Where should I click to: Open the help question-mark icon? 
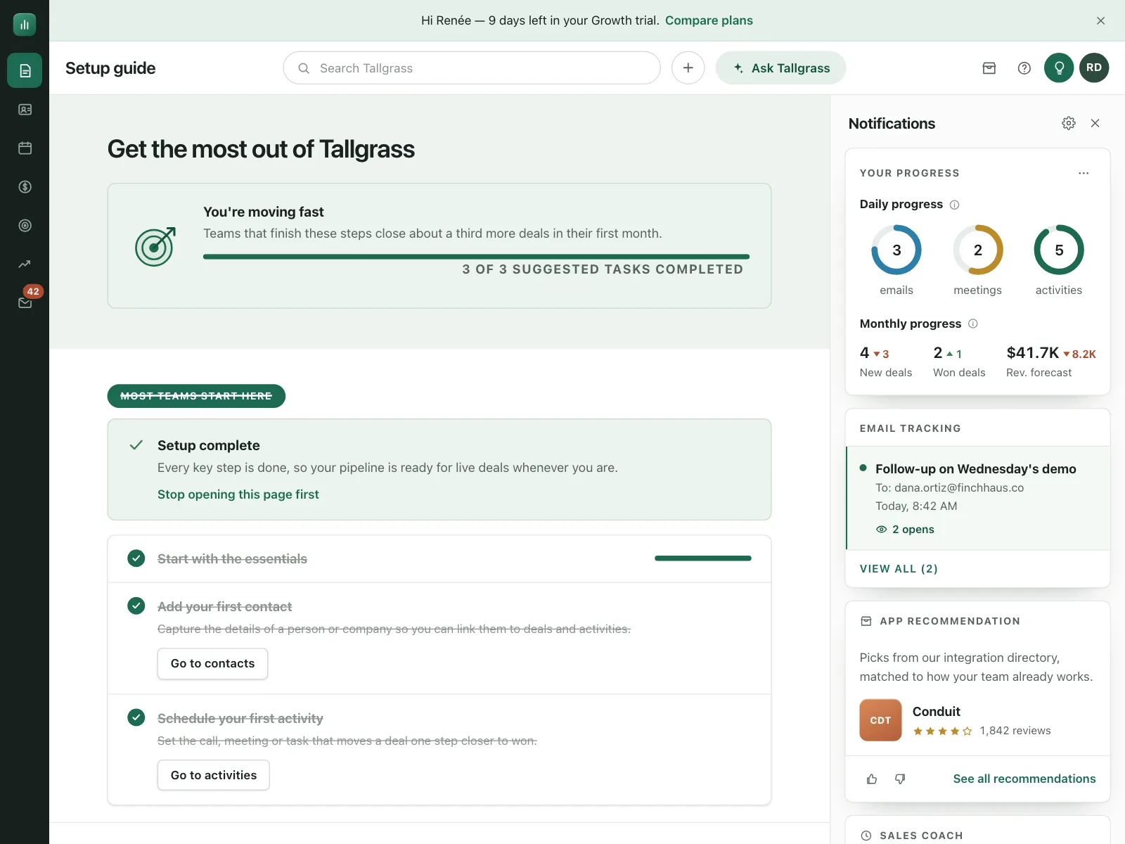(x=1024, y=68)
